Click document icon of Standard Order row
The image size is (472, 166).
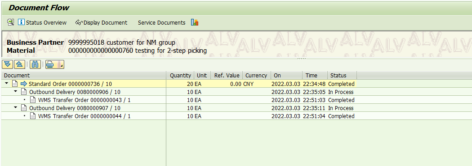point(15,84)
